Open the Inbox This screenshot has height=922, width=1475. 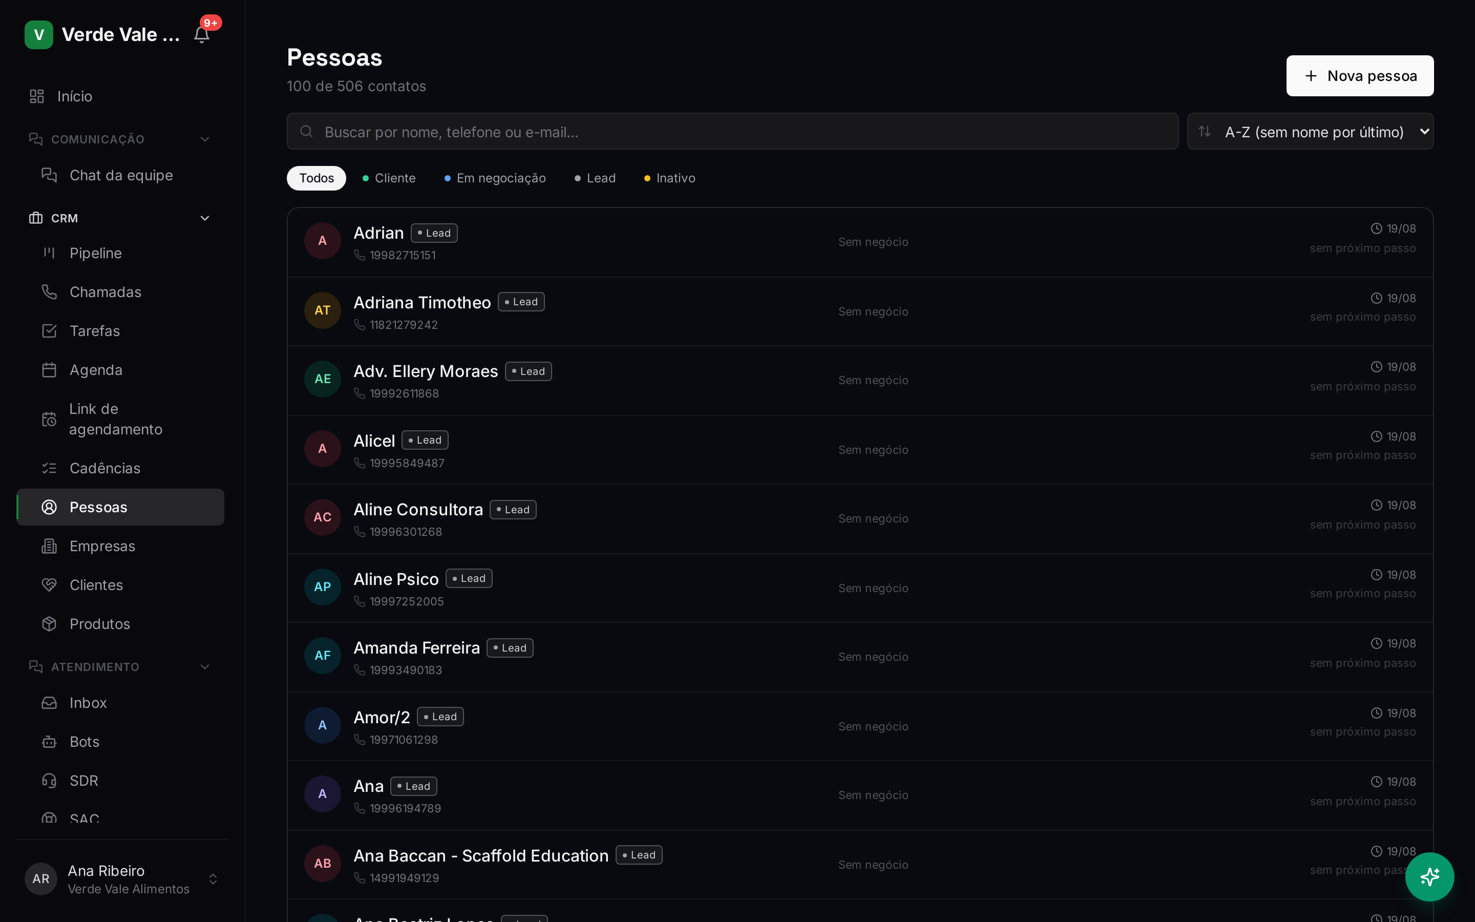point(121,703)
